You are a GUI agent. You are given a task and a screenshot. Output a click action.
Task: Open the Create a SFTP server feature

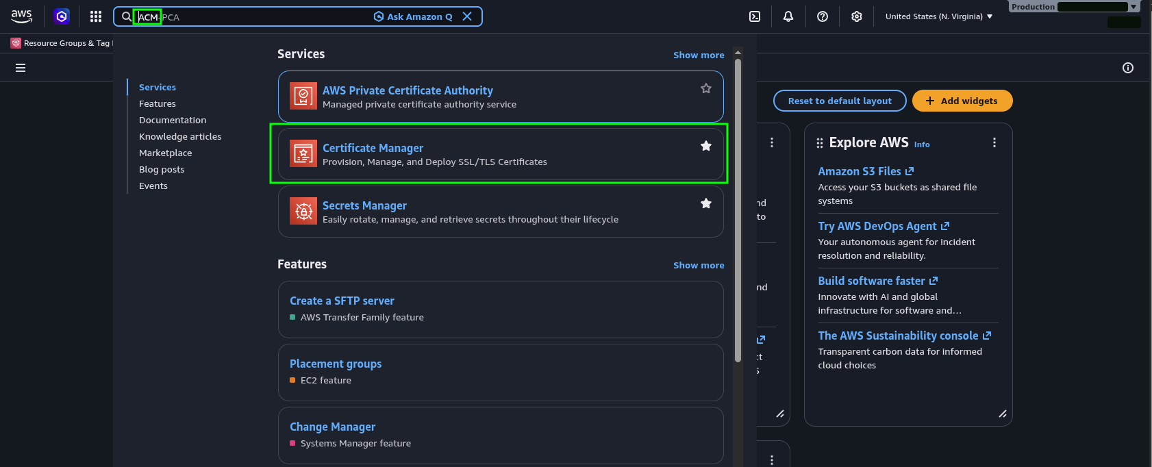(x=342, y=301)
